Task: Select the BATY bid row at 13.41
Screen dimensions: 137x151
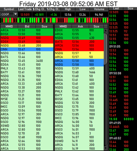Action: 27,72
